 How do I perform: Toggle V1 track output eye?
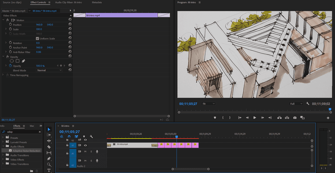(85, 145)
